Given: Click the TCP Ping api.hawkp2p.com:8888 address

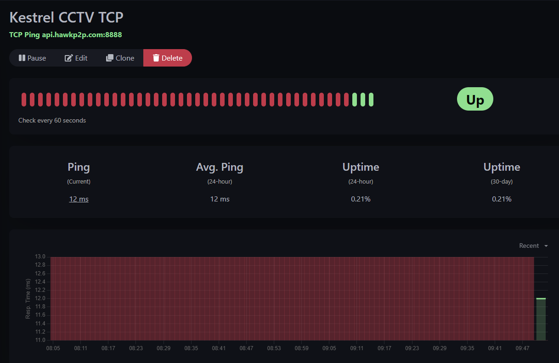Looking at the screenshot, I should tap(66, 34).
